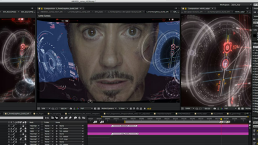Click composition marker bin at timeline right edge
258x145 pixels.
tap(250, 122)
